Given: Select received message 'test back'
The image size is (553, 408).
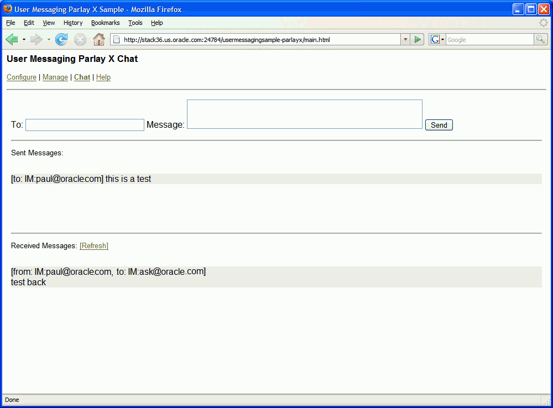Looking at the screenshot, I should (x=28, y=282).
